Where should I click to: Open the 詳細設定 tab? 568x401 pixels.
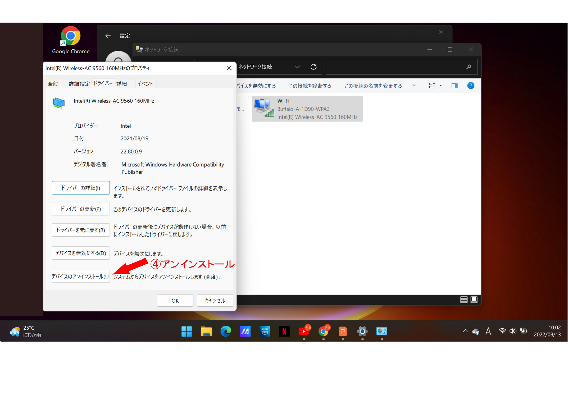coord(79,84)
